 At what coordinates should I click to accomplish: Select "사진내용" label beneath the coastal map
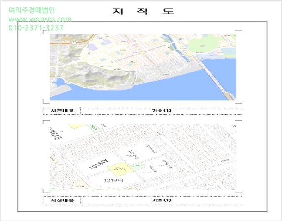[62, 110]
